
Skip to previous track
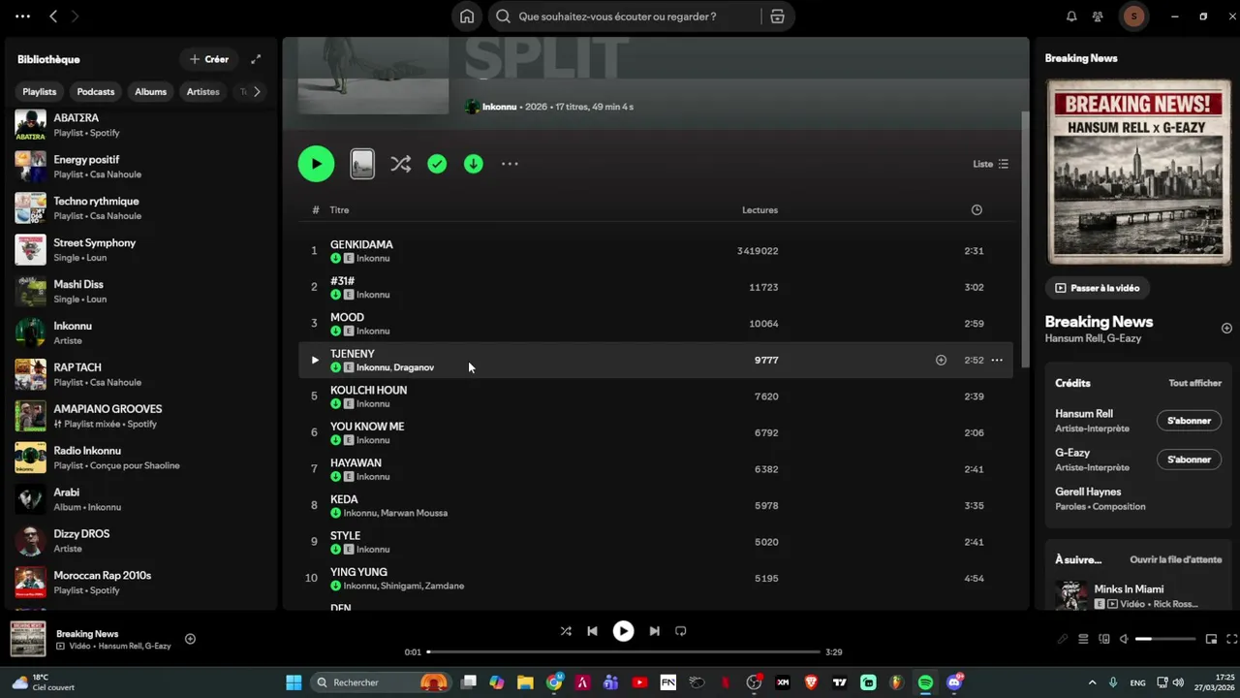tap(592, 631)
